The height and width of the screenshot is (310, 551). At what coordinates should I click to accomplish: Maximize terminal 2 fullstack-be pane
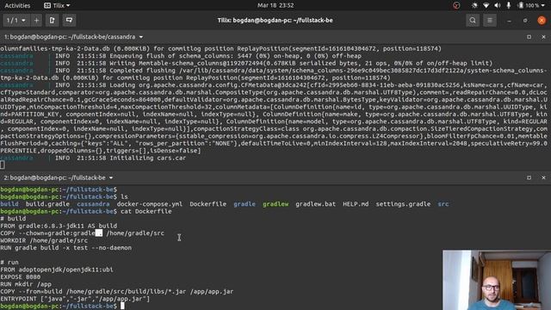529,178
